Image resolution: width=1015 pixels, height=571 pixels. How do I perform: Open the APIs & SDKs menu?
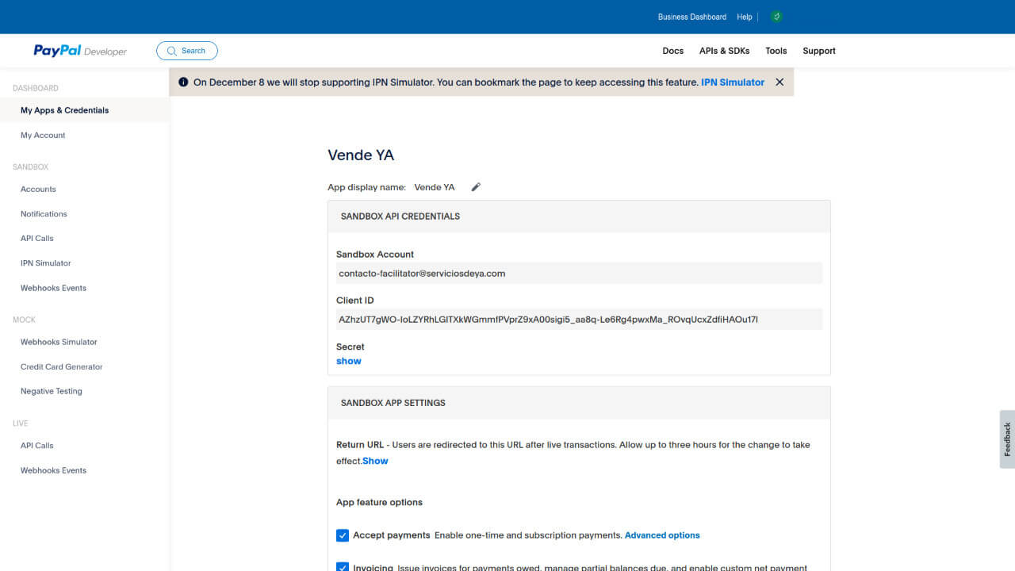coord(724,51)
